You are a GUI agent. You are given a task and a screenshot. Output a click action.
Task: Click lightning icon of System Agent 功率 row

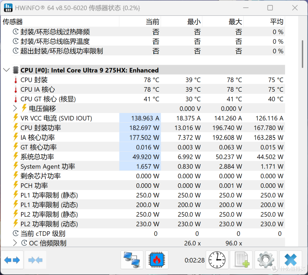[x=16, y=166]
